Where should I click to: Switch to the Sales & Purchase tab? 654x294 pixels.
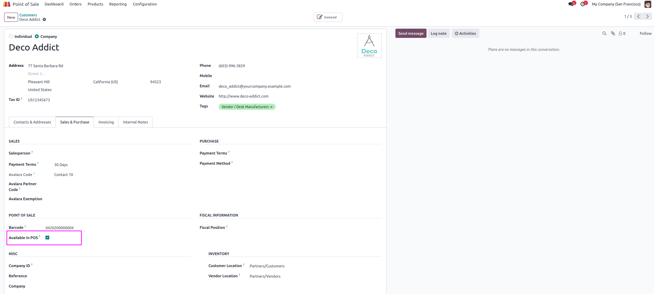click(75, 122)
